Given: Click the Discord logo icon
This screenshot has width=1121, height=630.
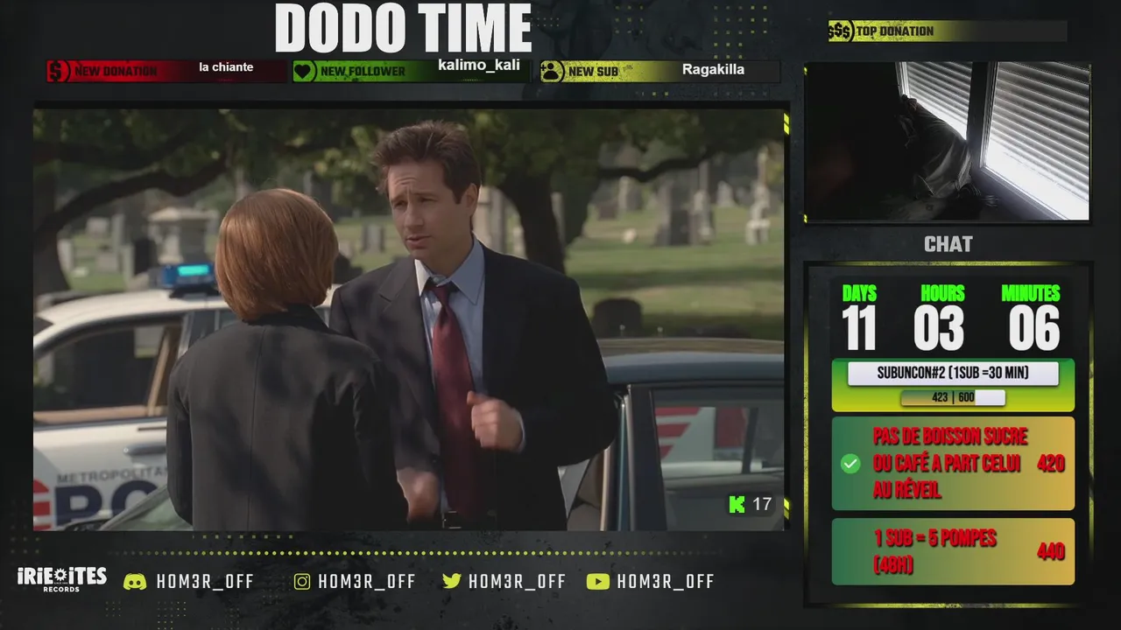Looking at the screenshot, I should (135, 581).
